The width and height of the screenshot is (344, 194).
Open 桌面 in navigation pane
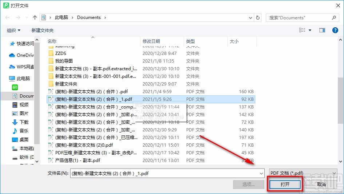[x=20, y=139]
